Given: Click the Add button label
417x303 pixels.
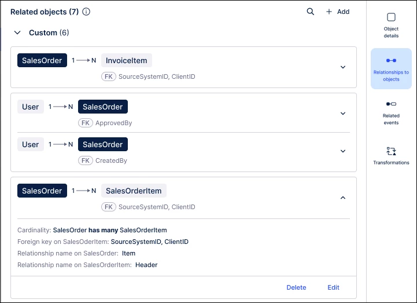Looking at the screenshot, I should coord(343,12).
